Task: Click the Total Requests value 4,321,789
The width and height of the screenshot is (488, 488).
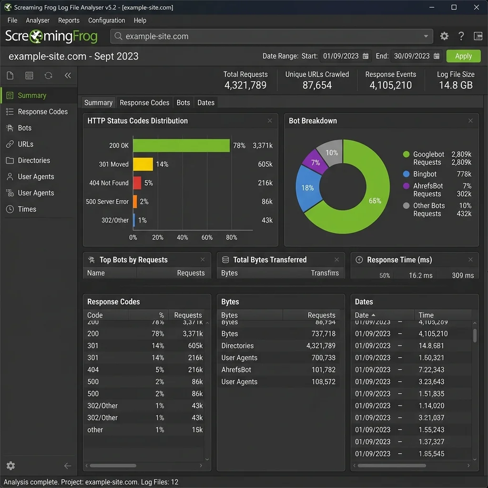Action: pyautogui.click(x=245, y=85)
